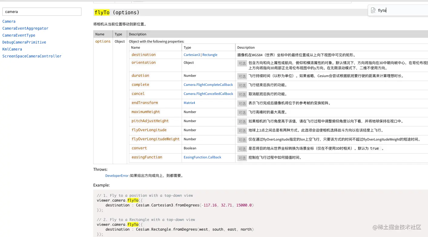Image resolution: width=428 pixels, height=237 pixels.
Task: Click the 可选 badge in orientation row
Action: point(242,63)
